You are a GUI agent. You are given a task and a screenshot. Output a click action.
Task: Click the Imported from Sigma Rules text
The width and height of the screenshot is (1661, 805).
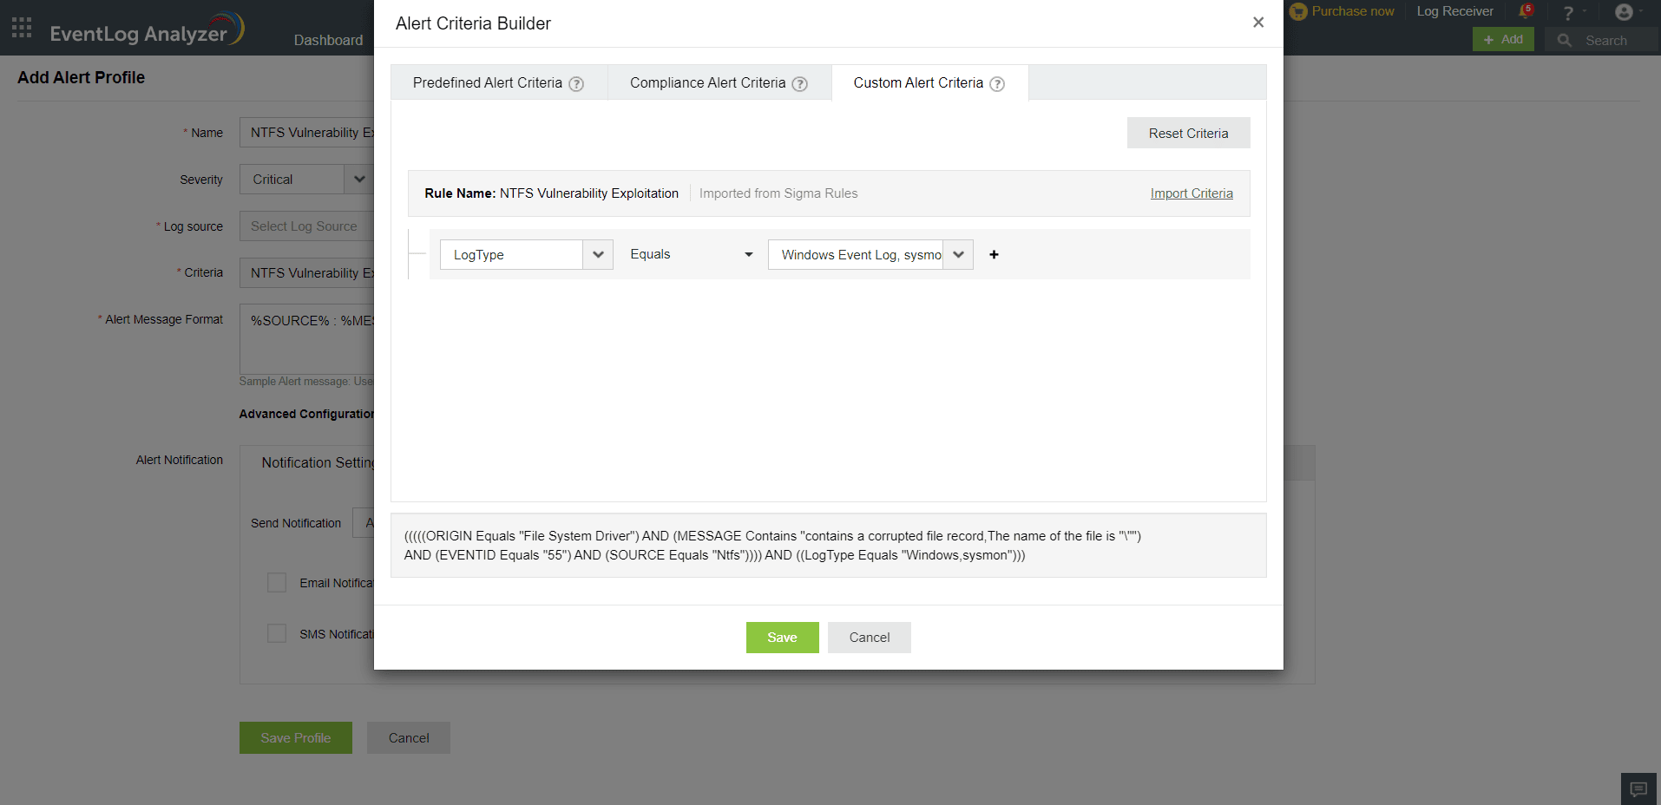tap(778, 193)
